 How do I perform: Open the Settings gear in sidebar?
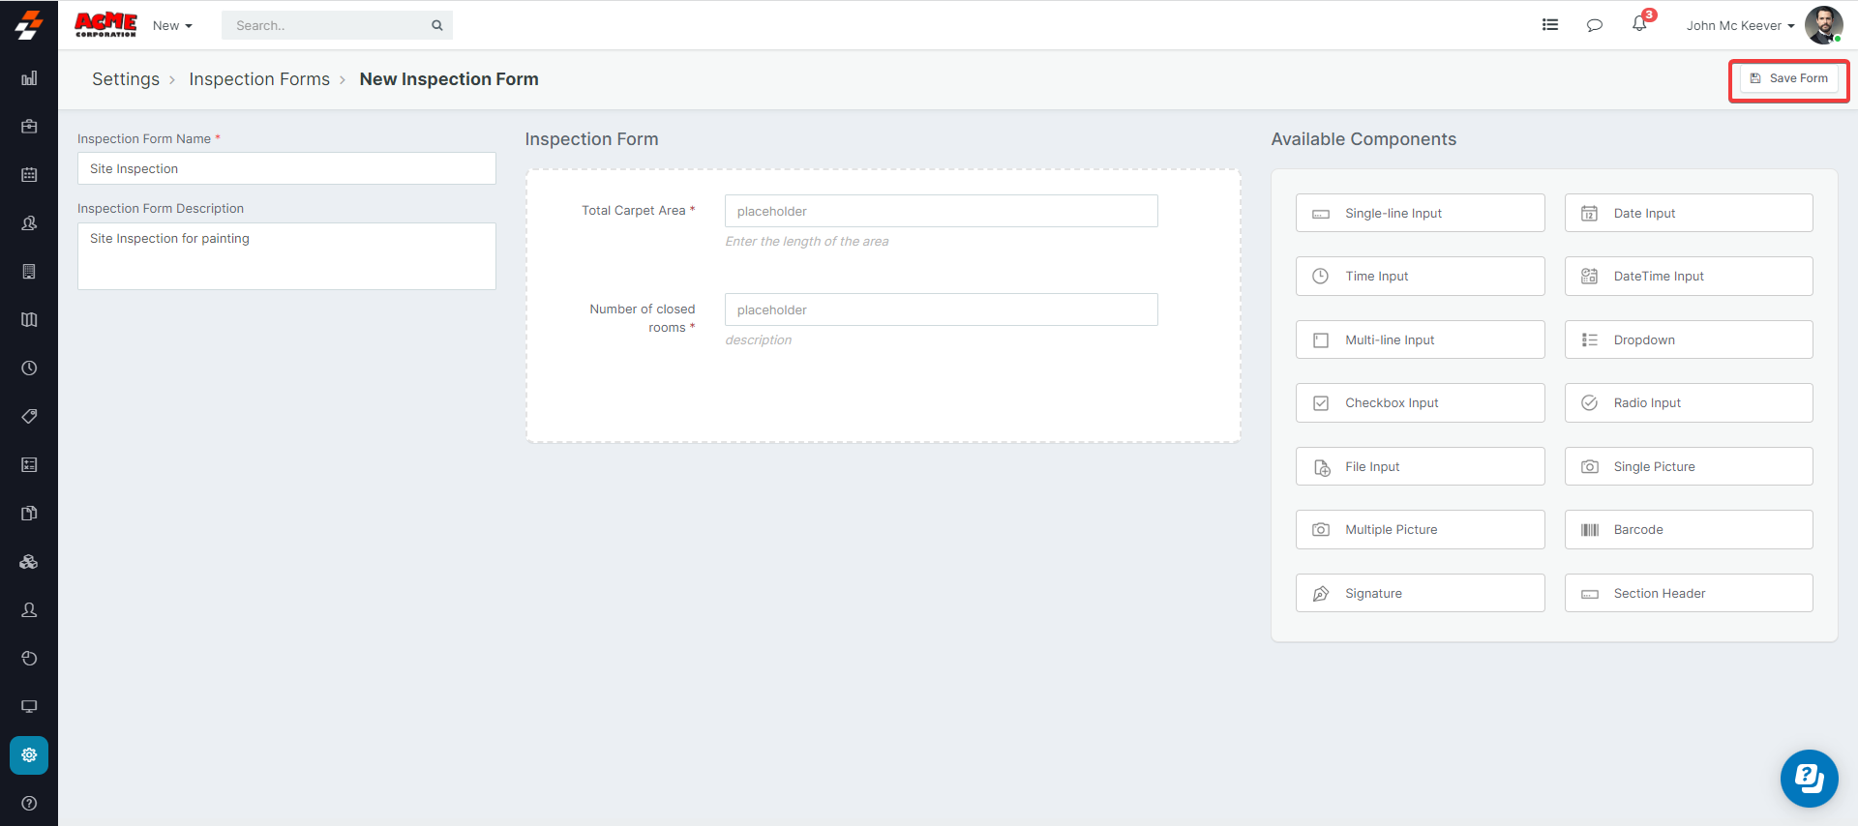click(x=29, y=755)
